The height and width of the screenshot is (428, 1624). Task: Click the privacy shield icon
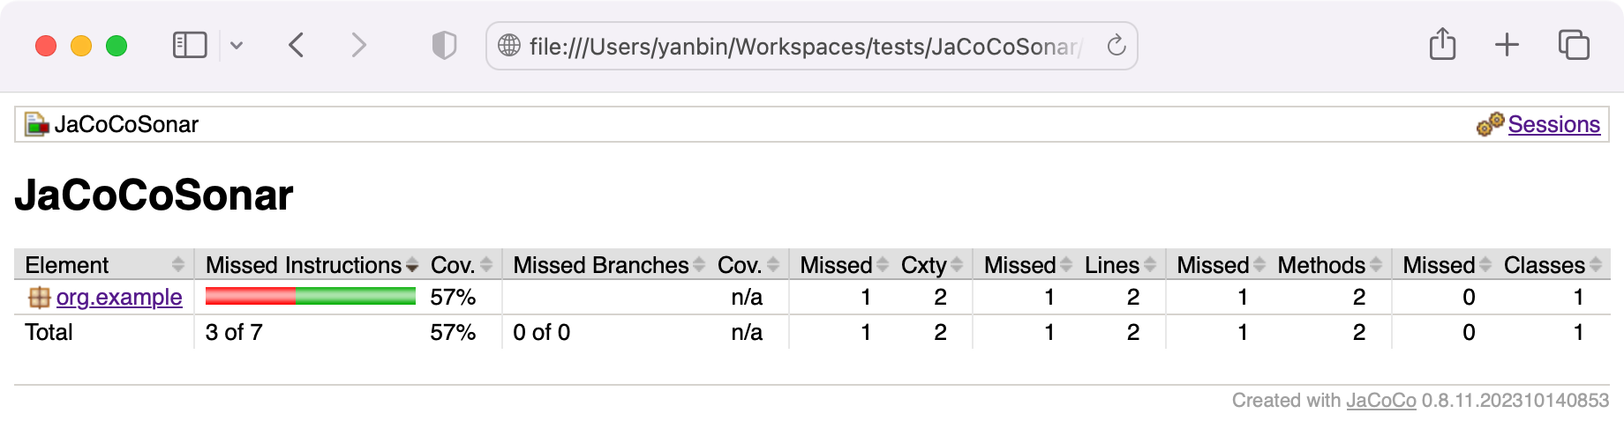pos(444,45)
